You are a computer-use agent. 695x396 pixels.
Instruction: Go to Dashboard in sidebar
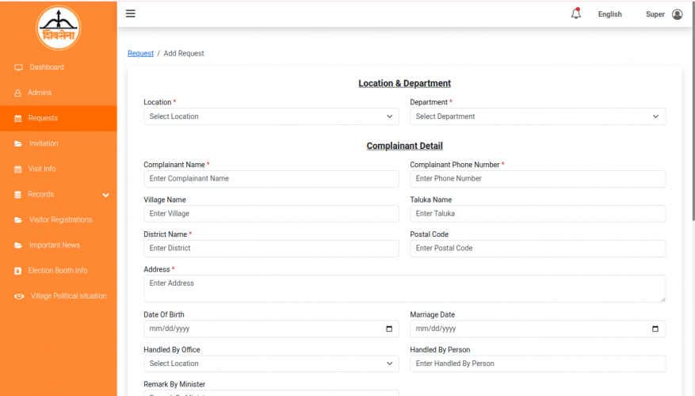(x=59, y=67)
